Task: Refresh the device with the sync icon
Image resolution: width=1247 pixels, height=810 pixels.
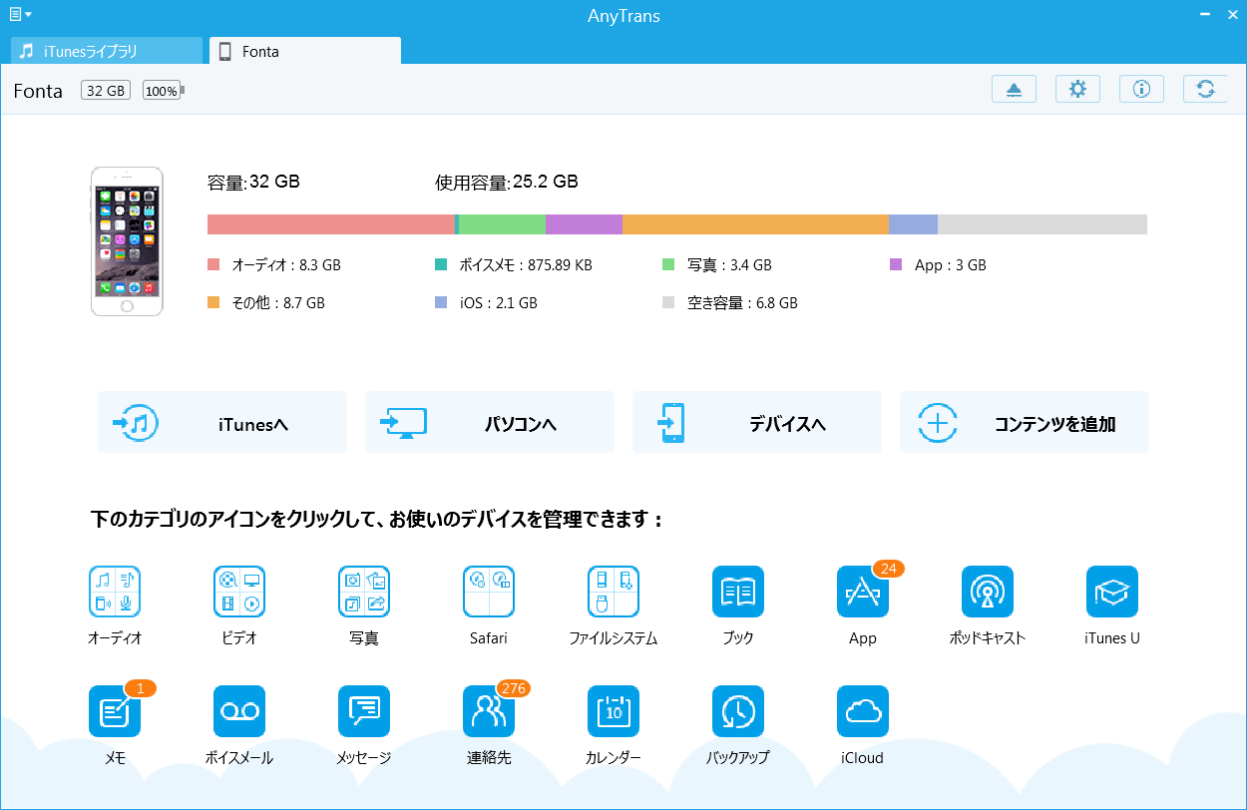Action: pos(1205,89)
